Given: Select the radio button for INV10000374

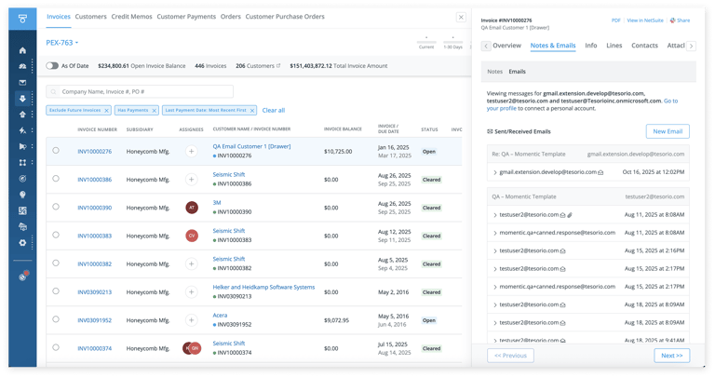Looking at the screenshot, I should coord(56,347).
